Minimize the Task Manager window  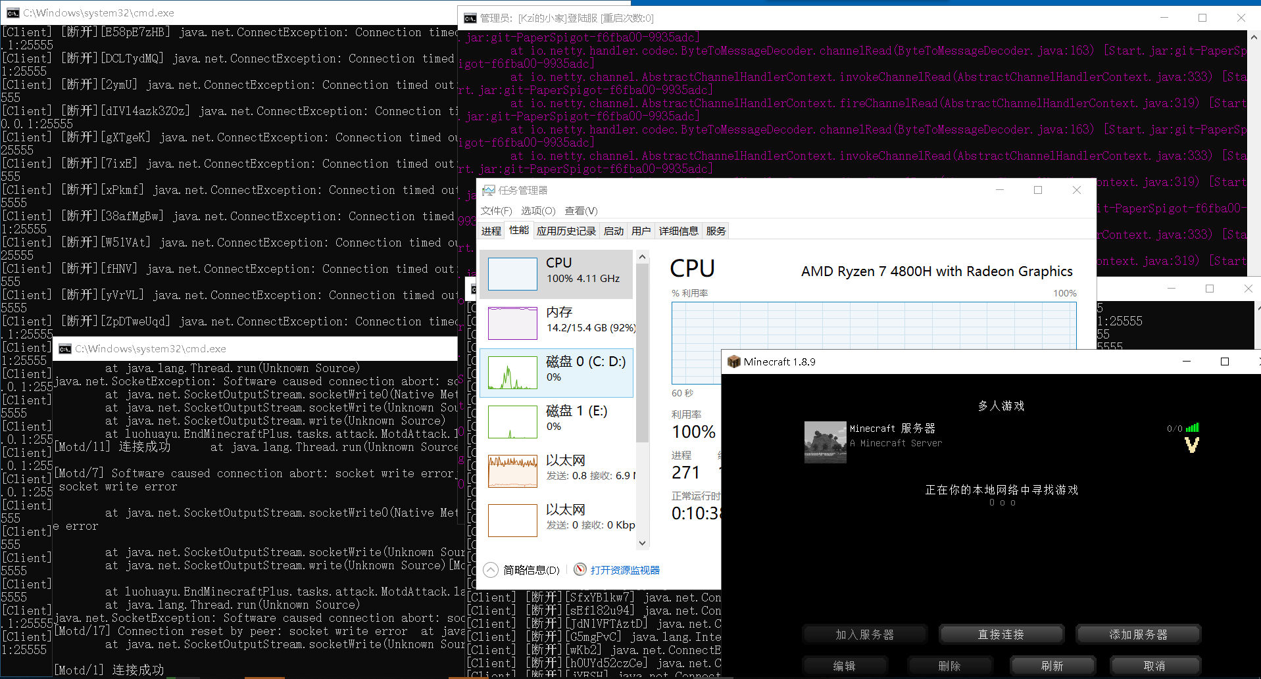(1000, 190)
